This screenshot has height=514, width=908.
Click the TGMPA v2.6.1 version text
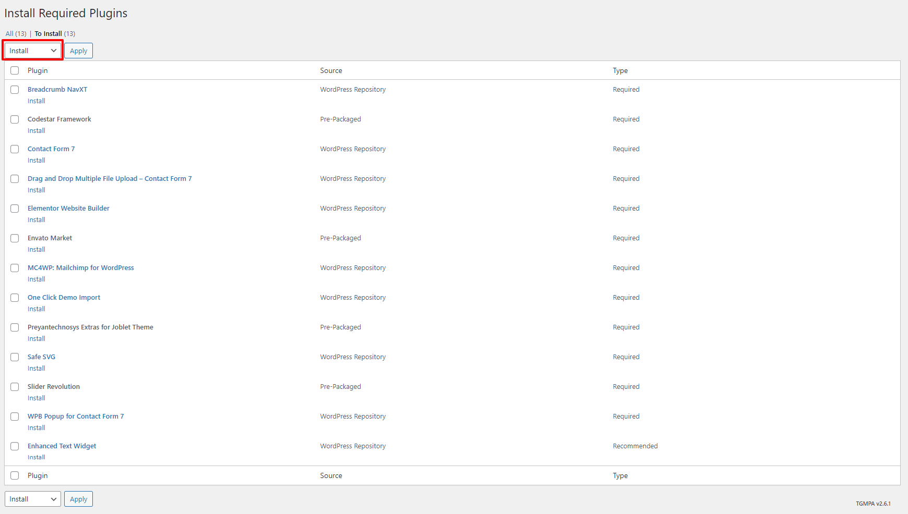coord(873,504)
